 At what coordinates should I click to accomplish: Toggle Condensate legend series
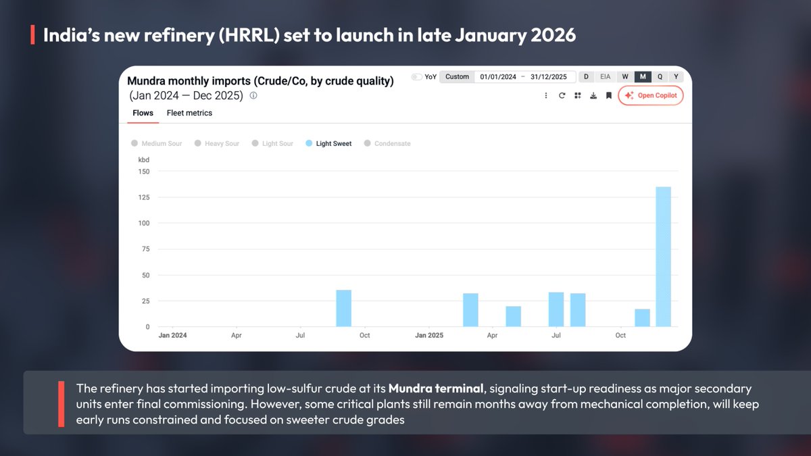(x=387, y=143)
